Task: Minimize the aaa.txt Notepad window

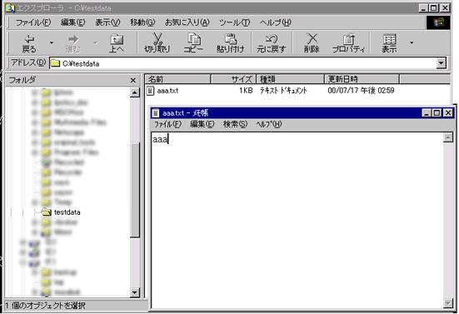Action: click(427, 113)
